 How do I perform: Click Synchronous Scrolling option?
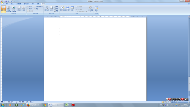(79, 9)
